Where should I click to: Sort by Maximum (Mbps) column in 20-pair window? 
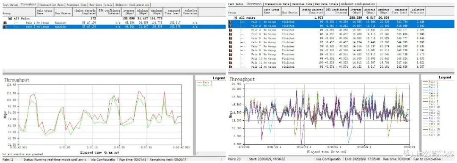coord(383,11)
